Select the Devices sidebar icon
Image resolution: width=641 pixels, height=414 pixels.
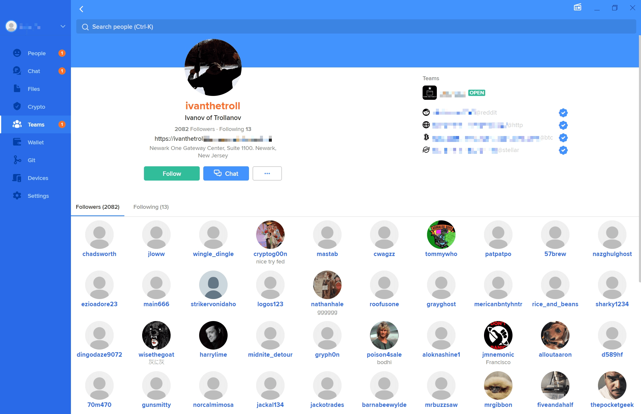pyautogui.click(x=17, y=178)
